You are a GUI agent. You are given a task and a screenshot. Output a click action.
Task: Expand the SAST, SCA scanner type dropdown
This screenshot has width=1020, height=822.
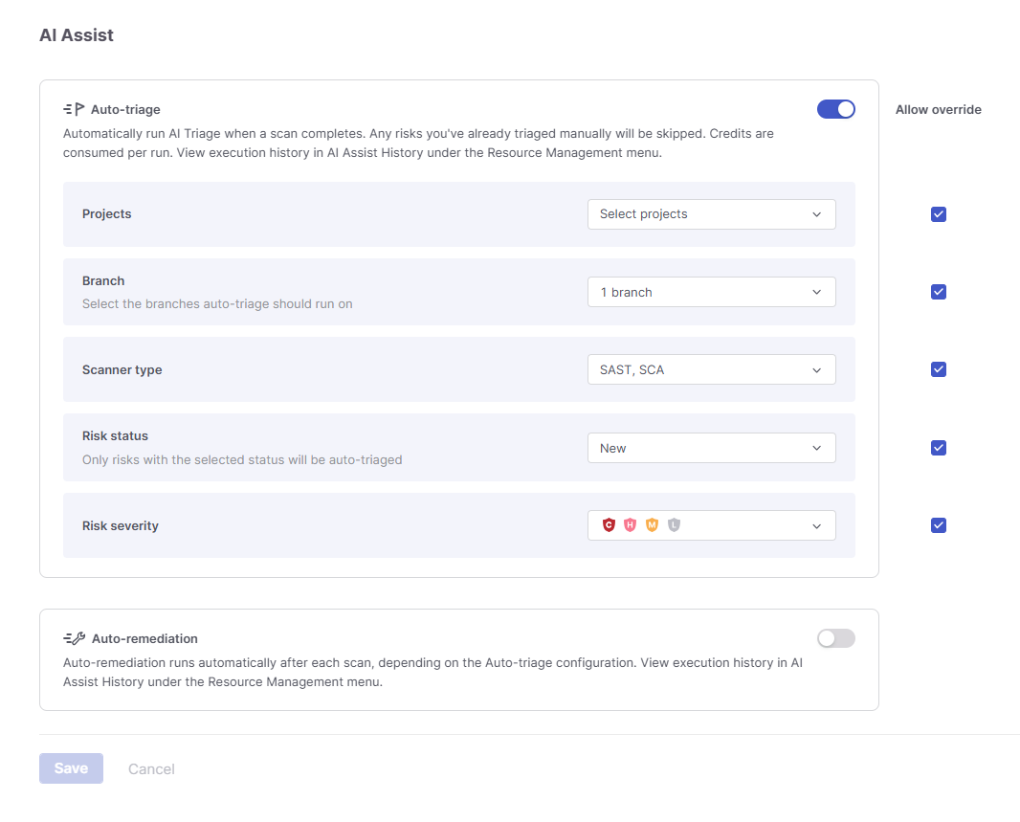click(x=712, y=369)
